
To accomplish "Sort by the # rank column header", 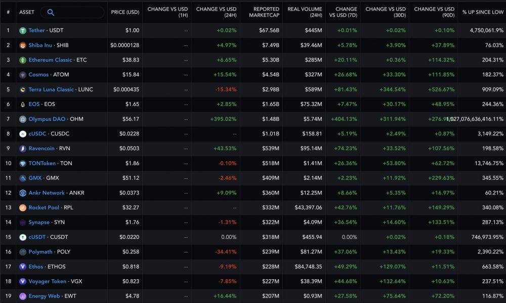I will [x=8, y=12].
